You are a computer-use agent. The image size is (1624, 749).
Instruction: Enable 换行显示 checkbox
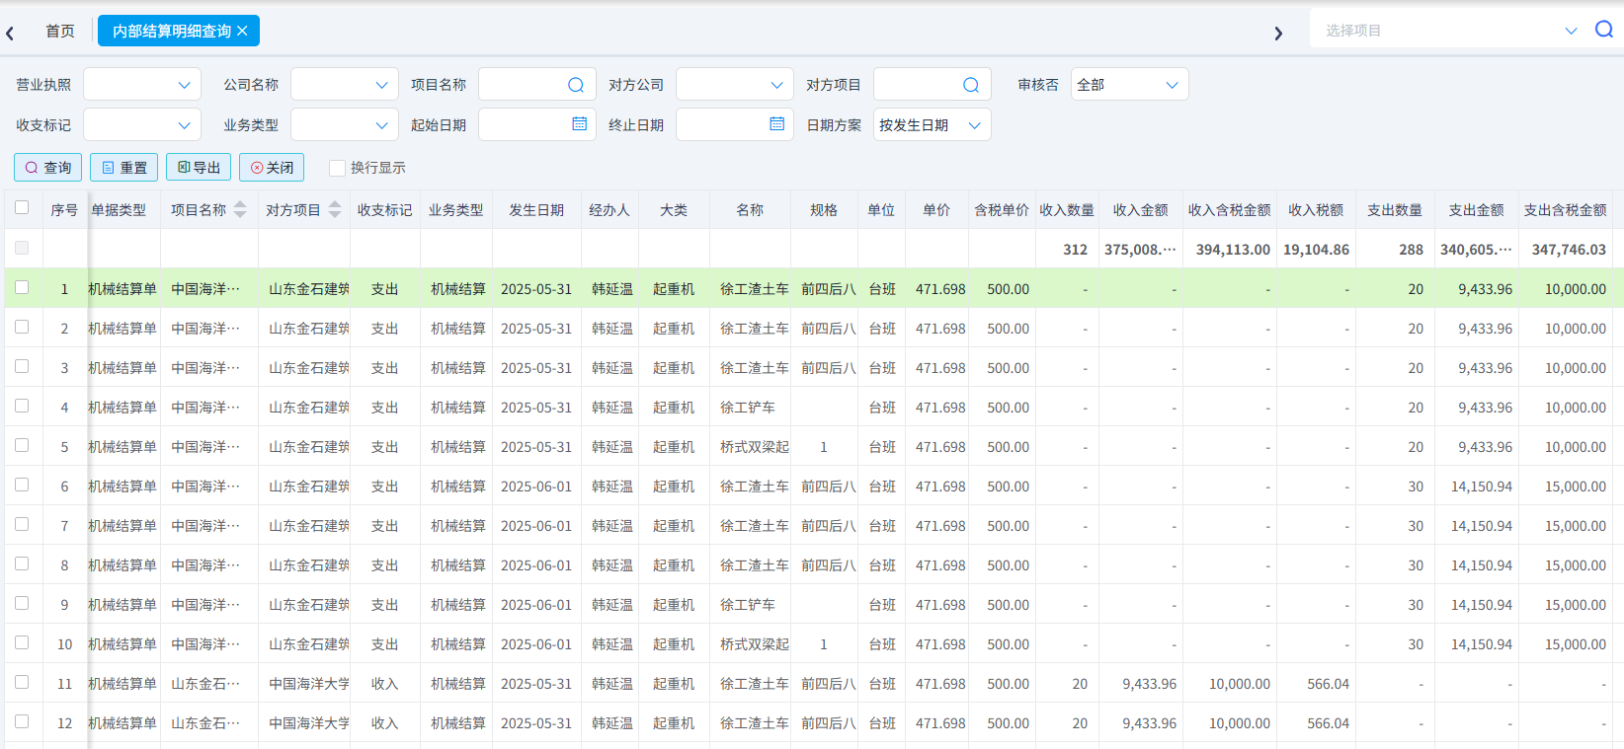337,168
